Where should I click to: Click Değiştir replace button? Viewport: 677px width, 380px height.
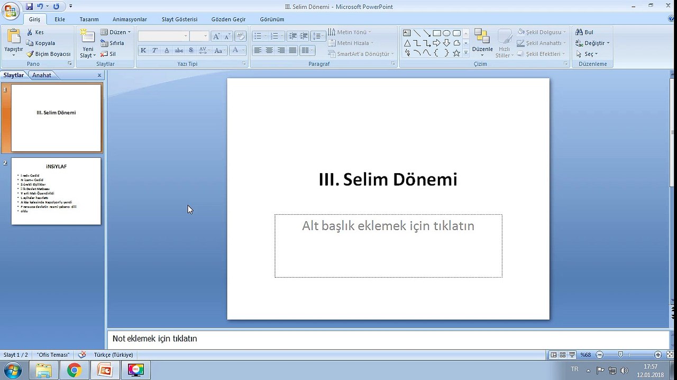[593, 43]
